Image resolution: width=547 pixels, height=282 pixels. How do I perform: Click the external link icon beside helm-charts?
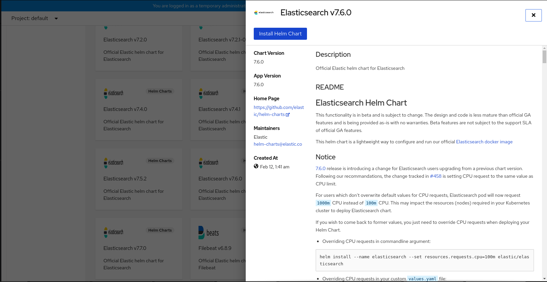click(288, 115)
